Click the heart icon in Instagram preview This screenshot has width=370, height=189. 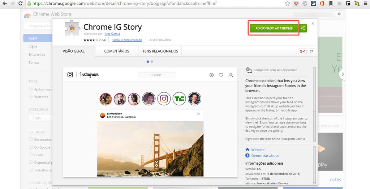221,75
